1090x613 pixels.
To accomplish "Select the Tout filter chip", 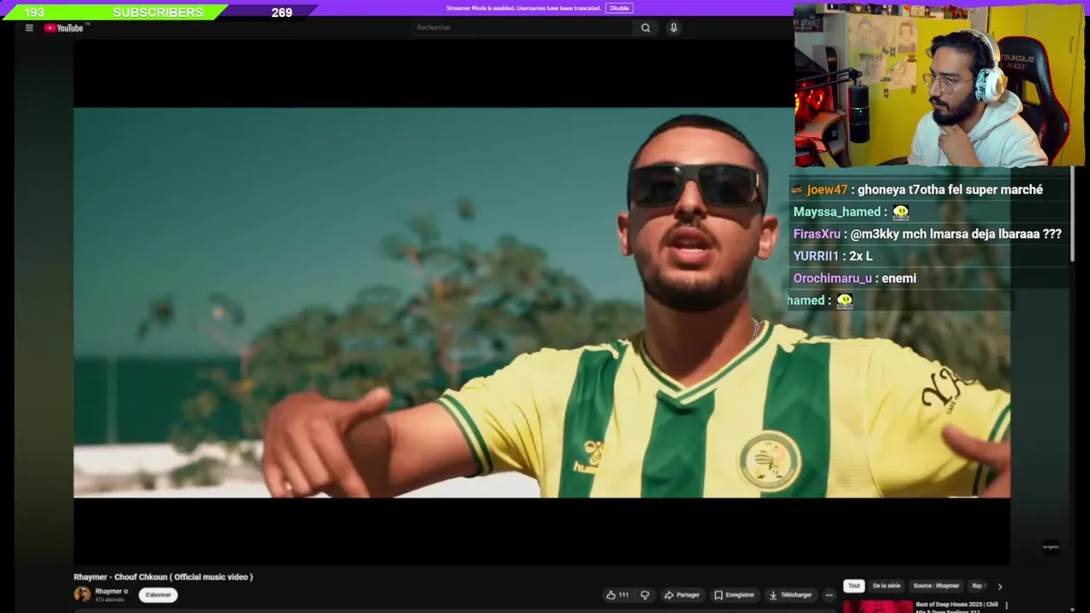I will (854, 586).
